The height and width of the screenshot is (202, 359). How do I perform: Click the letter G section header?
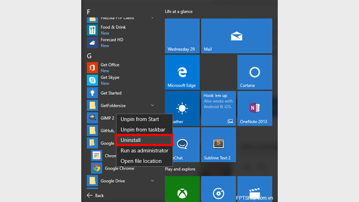point(89,55)
